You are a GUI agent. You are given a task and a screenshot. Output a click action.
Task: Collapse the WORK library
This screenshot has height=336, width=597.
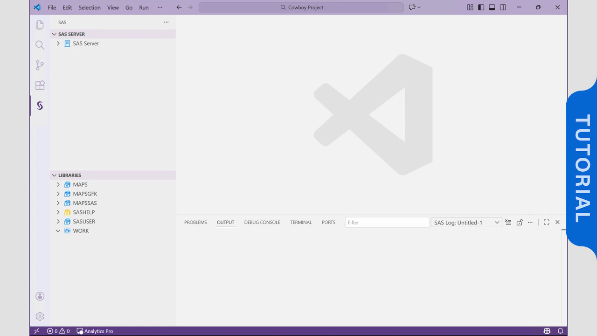point(58,231)
